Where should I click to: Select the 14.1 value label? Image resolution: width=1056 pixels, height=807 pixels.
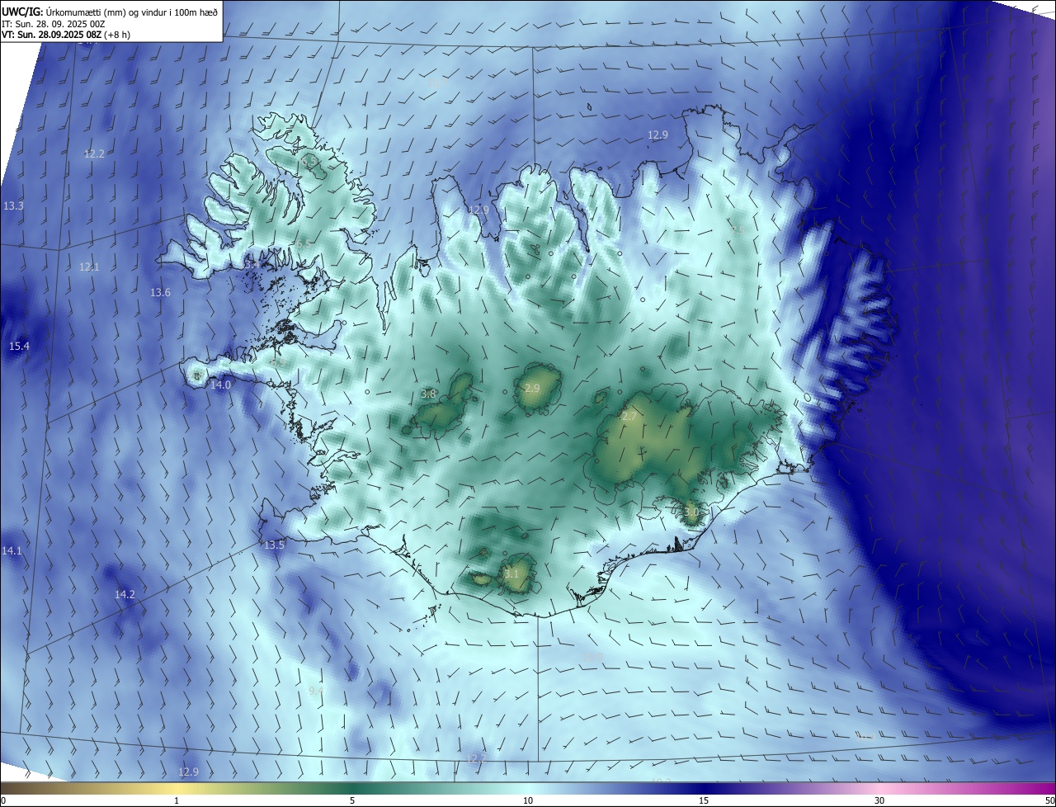(x=12, y=550)
